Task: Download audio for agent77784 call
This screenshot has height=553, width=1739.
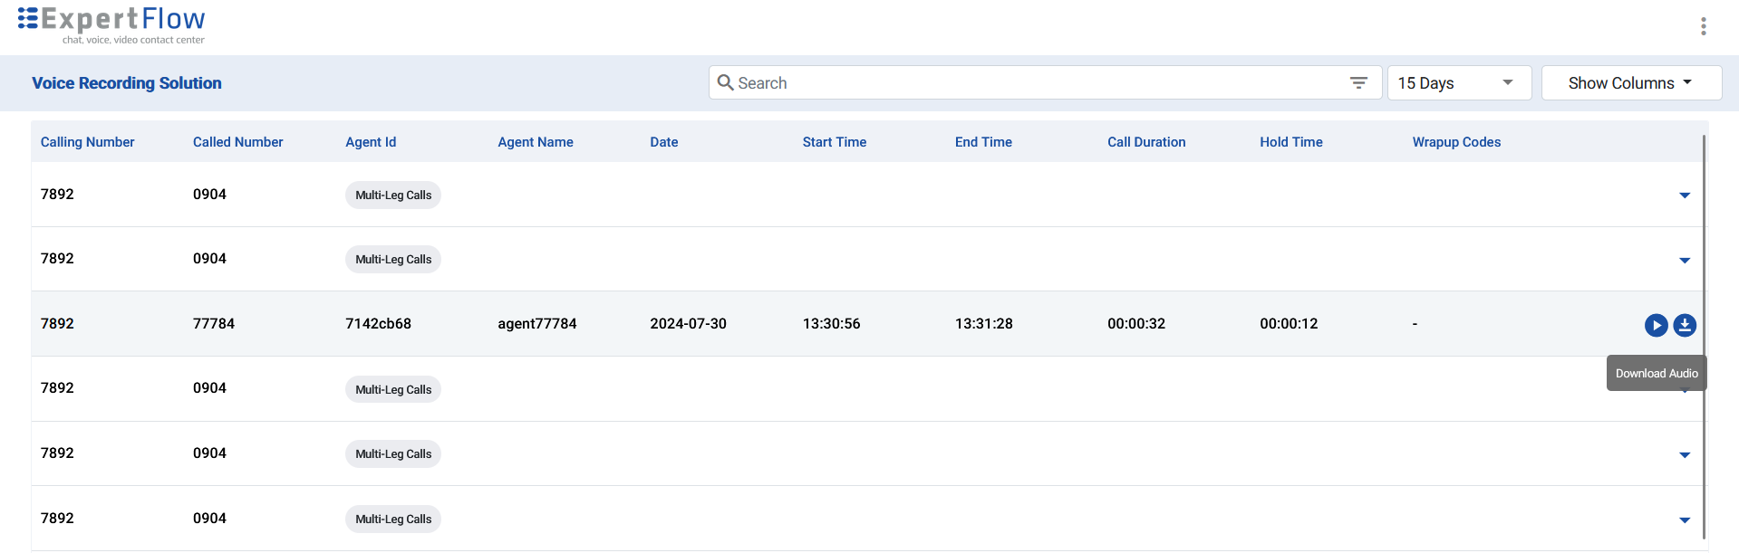Action: pos(1685,325)
